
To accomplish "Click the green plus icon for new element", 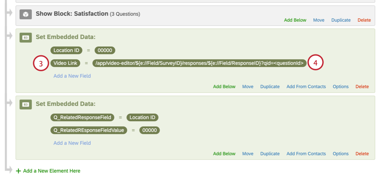I will (18, 171).
